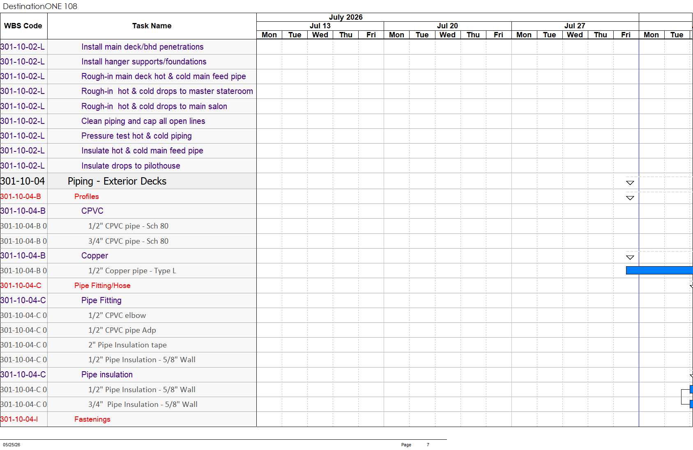Click Fri under the Jul 20 week
This screenshot has width=693, height=450.
tap(498, 35)
